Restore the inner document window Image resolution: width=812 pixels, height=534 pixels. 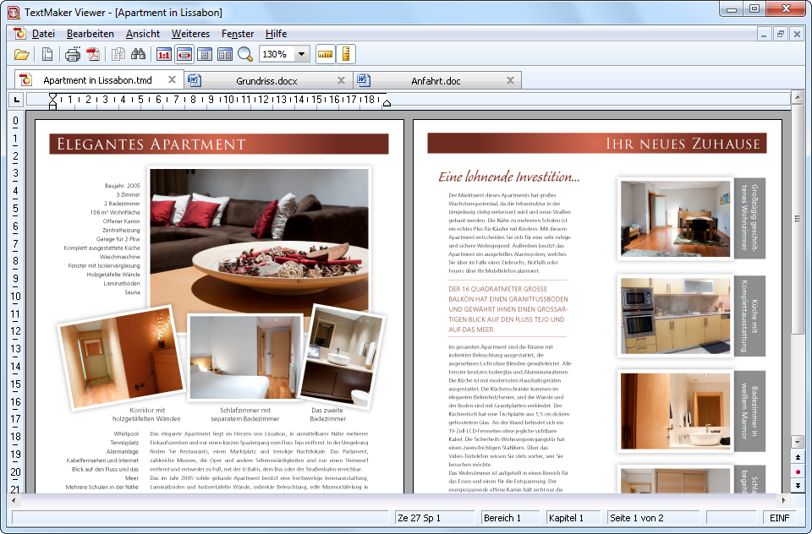[x=781, y=35]
